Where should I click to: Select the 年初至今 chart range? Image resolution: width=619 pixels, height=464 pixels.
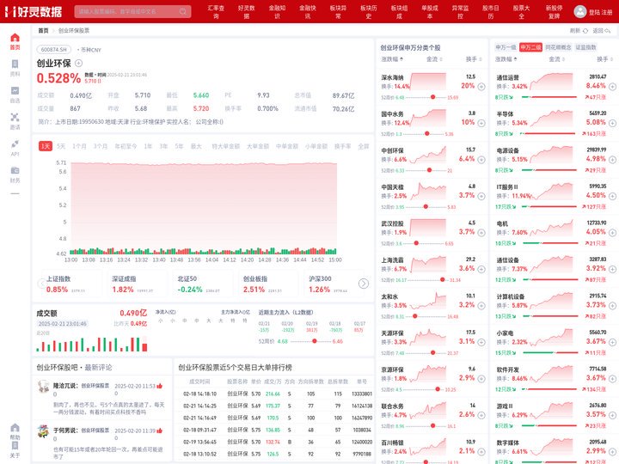[x=126, y=146]
